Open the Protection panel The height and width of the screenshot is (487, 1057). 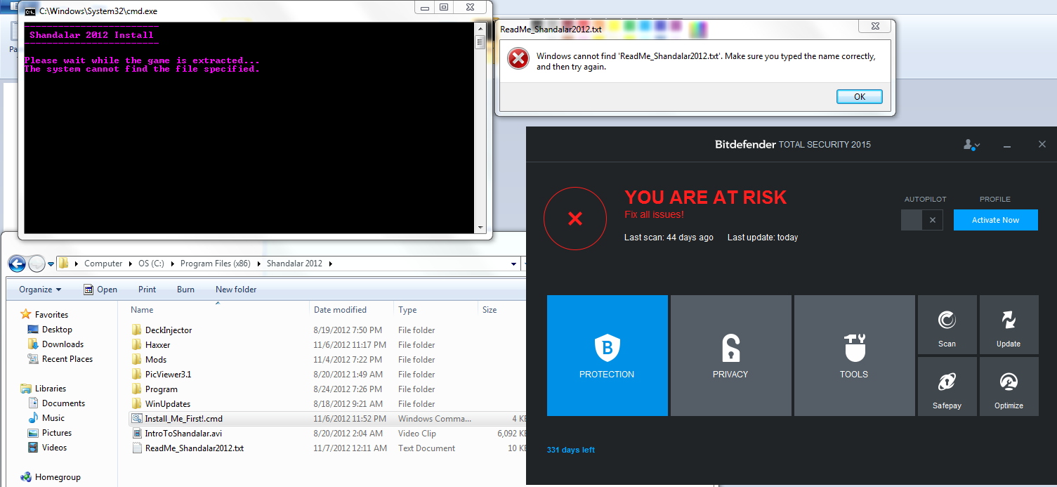607,356
